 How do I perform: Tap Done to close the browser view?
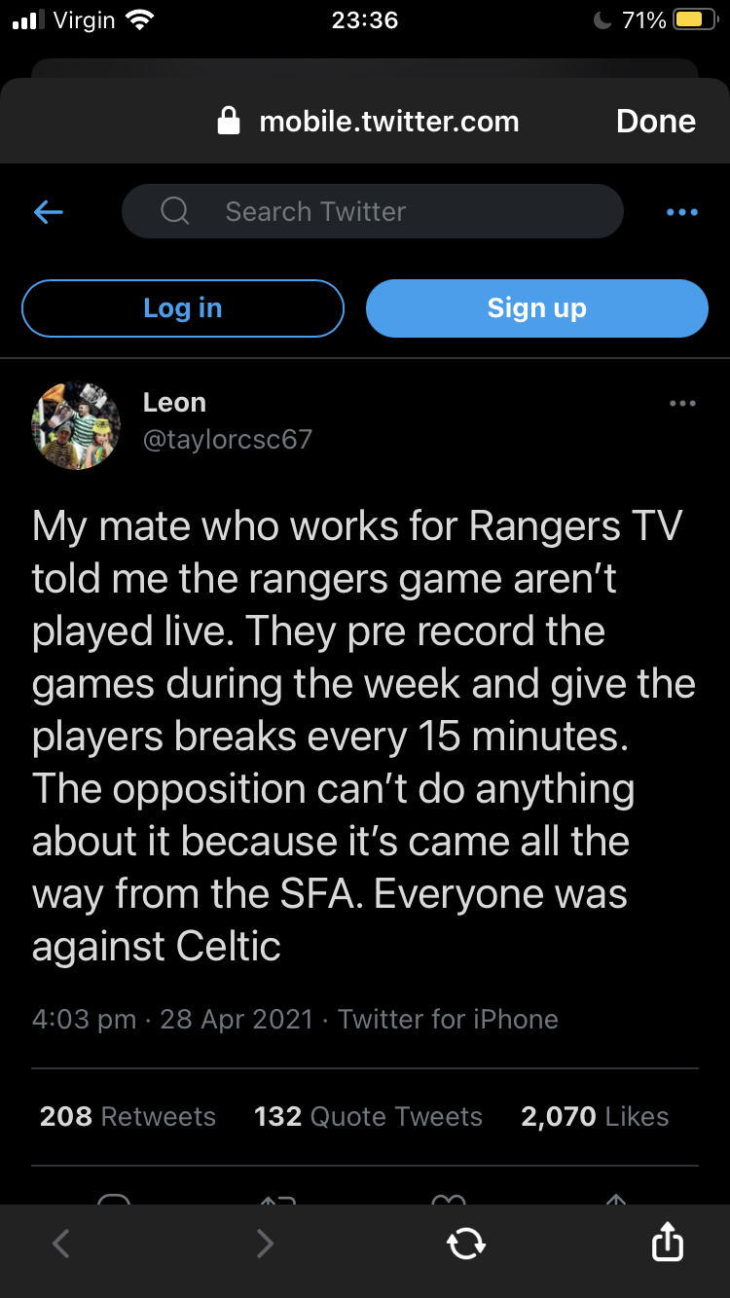656,122
